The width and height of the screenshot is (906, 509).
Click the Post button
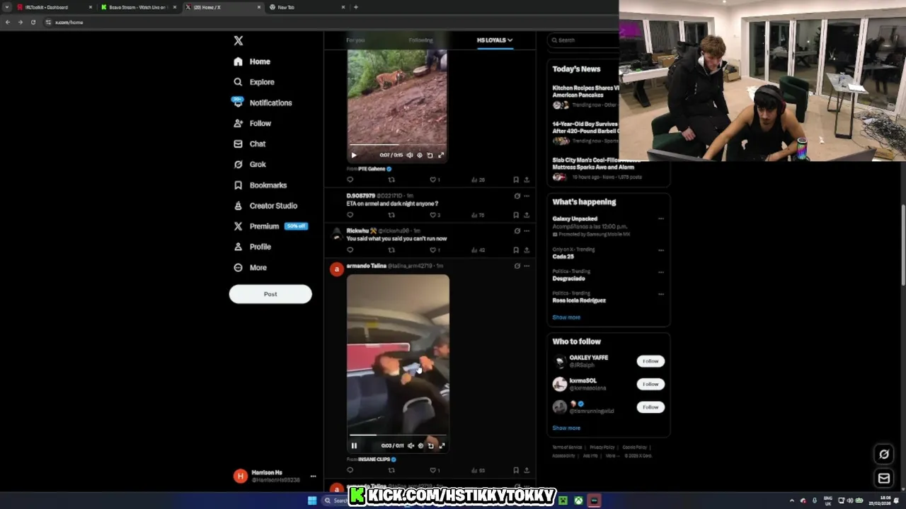(x=270, y=294)
